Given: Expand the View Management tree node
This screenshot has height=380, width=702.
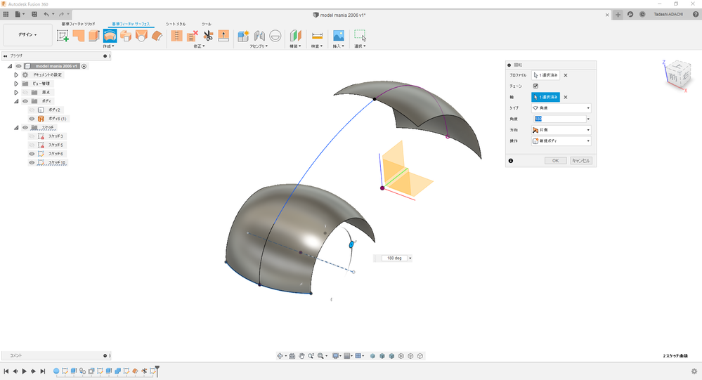Looking at the screenshot, I should pyautogui.click(x=16, y=84).
